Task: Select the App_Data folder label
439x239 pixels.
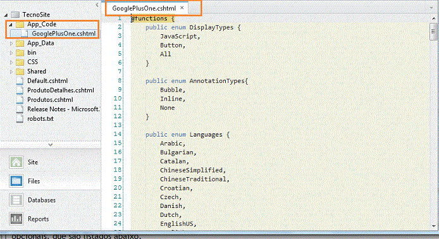Action: pyautogui.click(x=40, y=43)
